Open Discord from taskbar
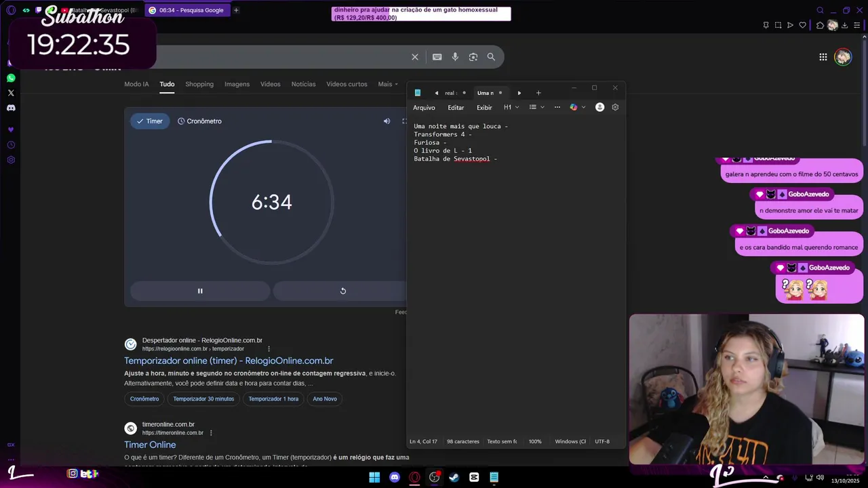This screenshot has width=868, height=488. pyautogui.click(x=395, y=477)
